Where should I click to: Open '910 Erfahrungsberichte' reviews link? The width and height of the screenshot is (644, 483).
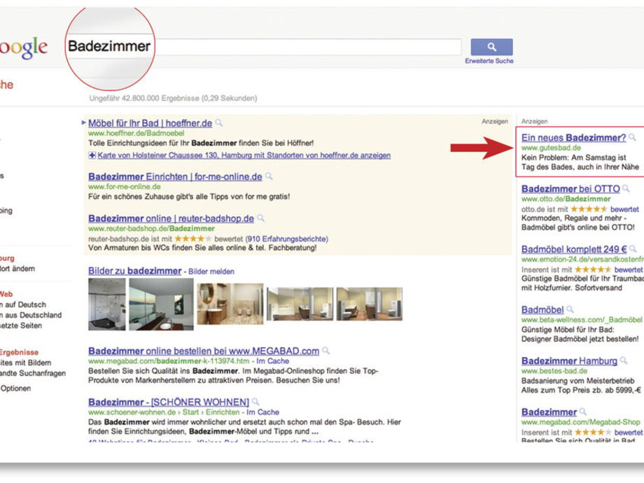(287, 239)
